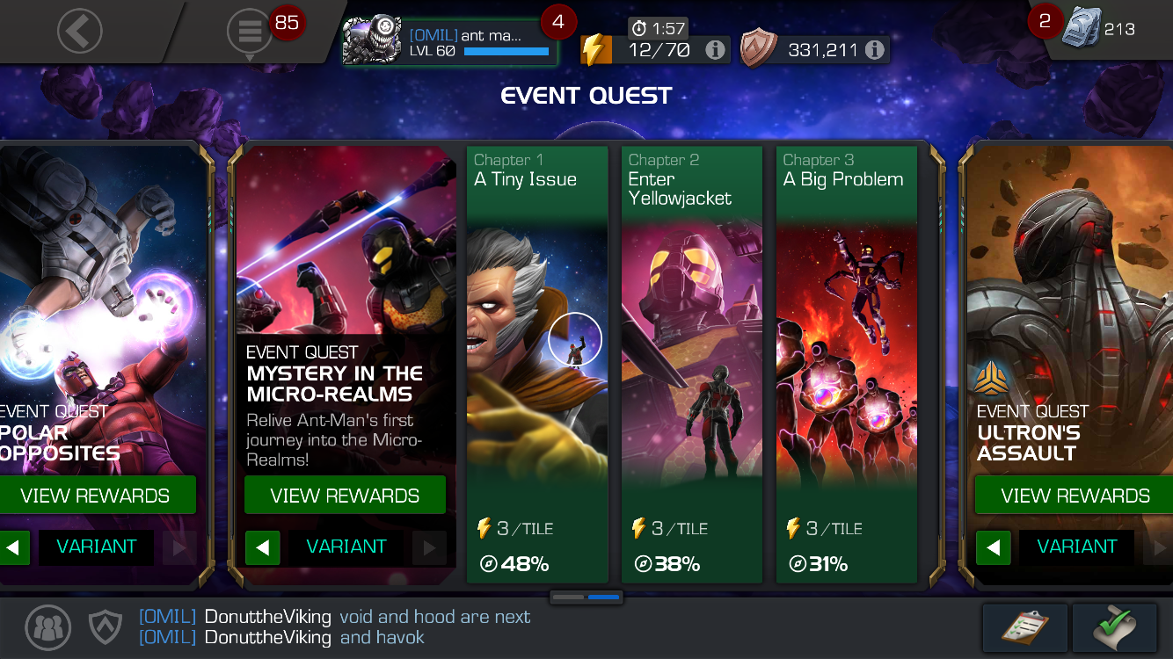Select previous variant for Ultron's Assault
The width and height of the screenshot is (1173, 659).
(x=993, y=548)
